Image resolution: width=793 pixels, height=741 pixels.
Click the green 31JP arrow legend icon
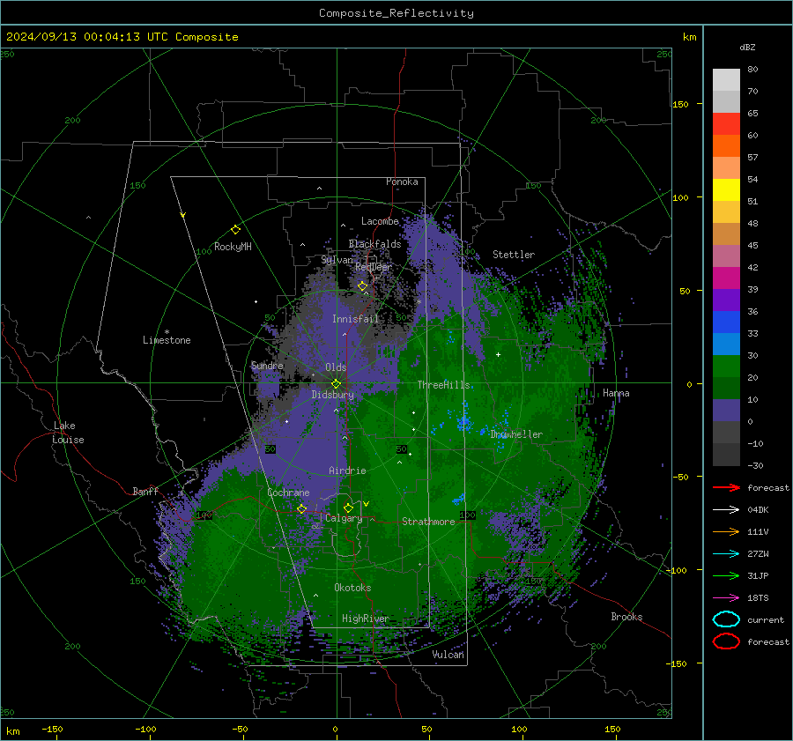click(x=726, y=575)
